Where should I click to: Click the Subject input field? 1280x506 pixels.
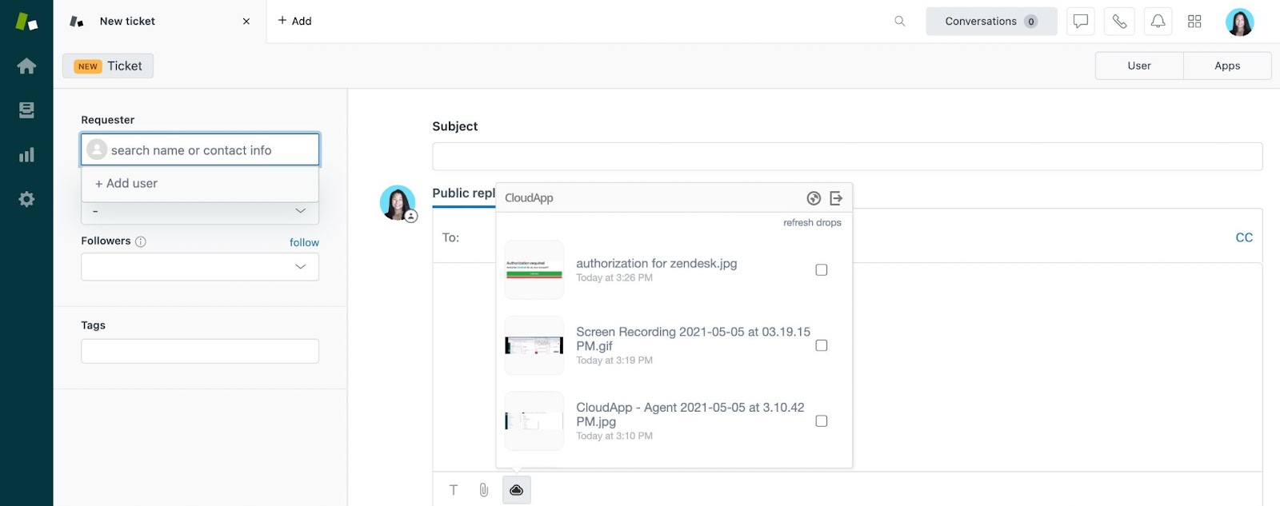(x=847, y=157)
